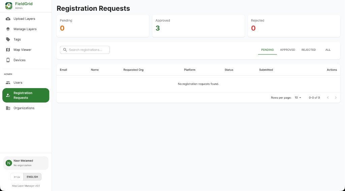Image resolution: width=345 pixels, height=191 pixels.
Task: Click the Tags label icon
Action: [8, 39]
